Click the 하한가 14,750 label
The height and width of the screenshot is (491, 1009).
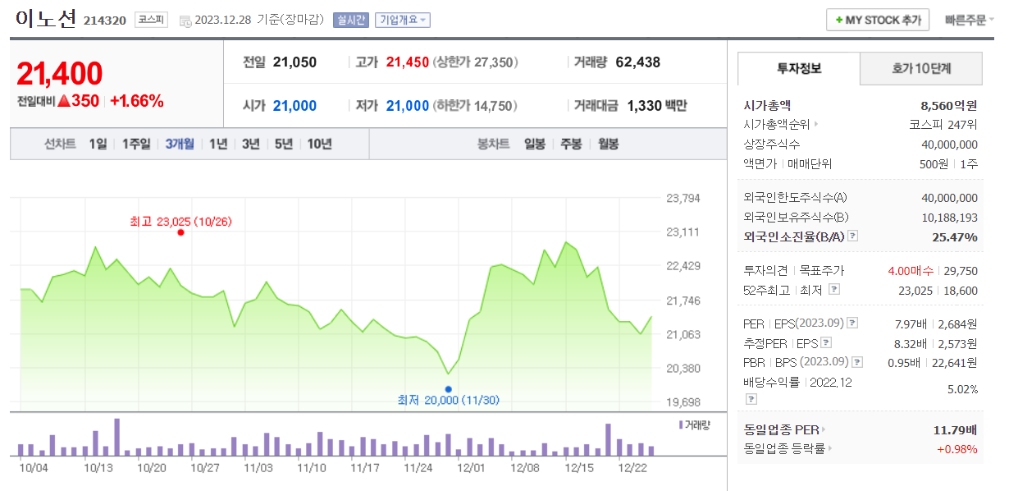pos(475,106)
